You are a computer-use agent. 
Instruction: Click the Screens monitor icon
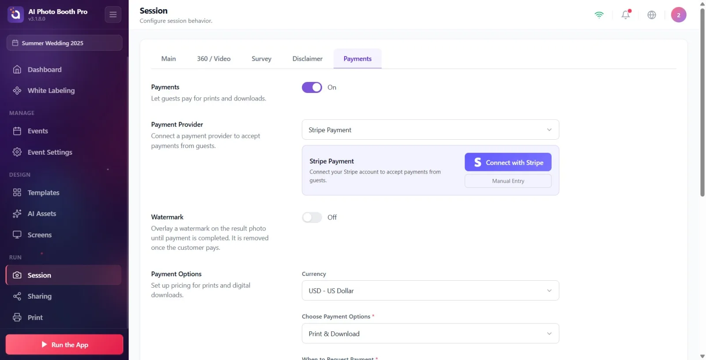pos(17,235)
